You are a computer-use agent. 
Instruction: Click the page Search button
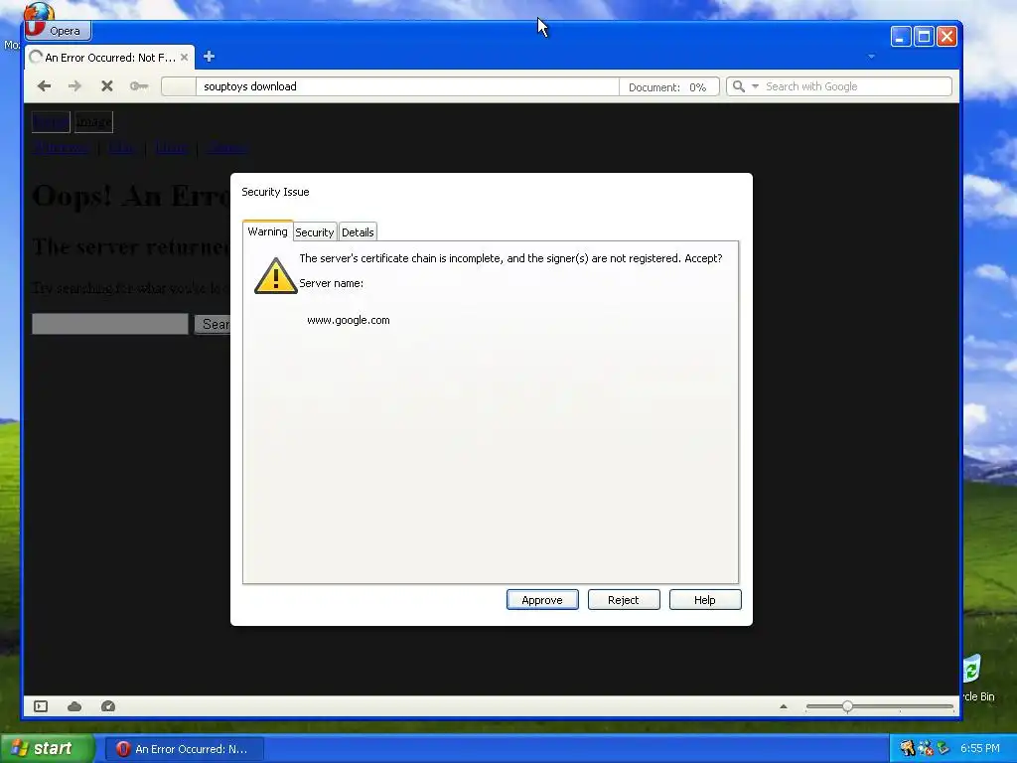pyautogui.click(x=213, y=324)
